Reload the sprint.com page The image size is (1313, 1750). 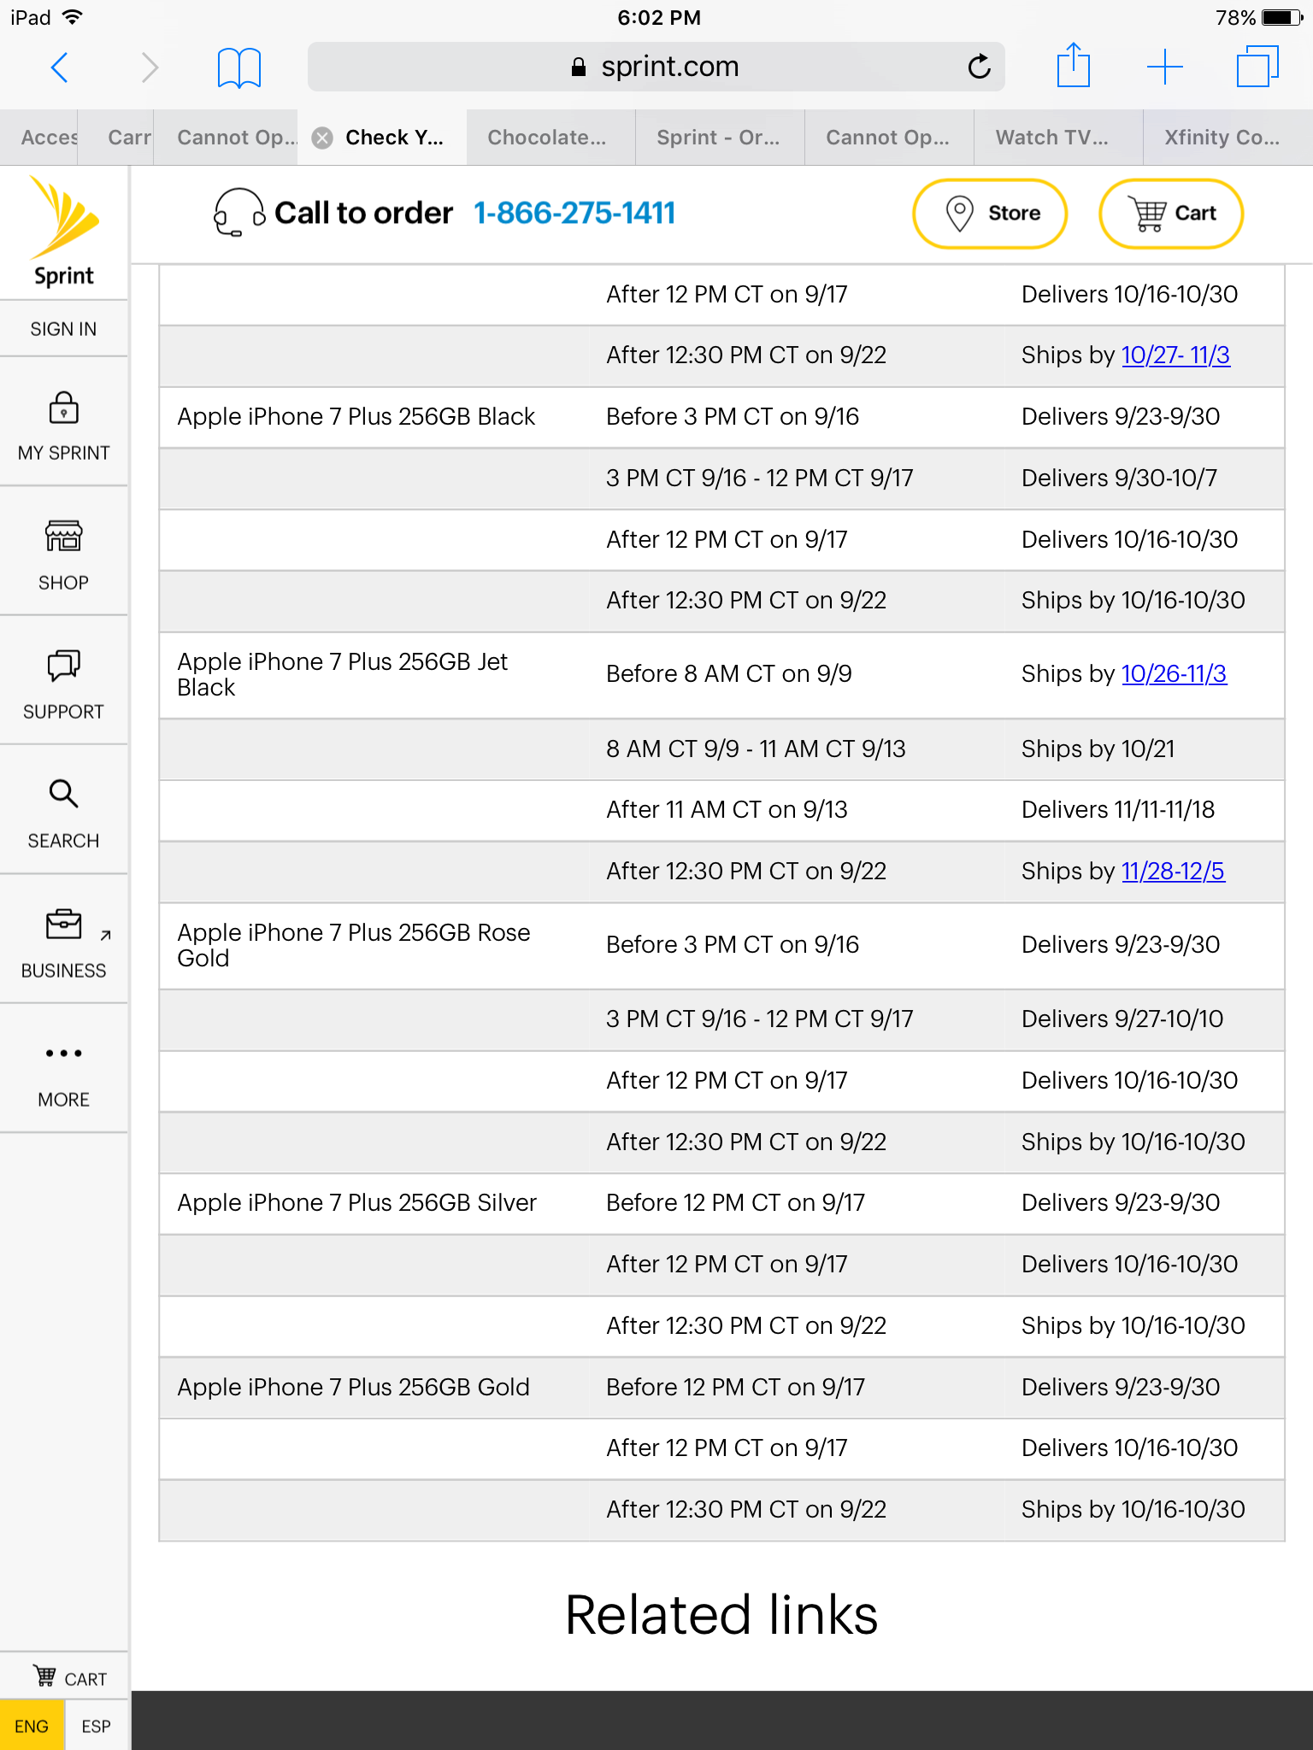point(979,66)
